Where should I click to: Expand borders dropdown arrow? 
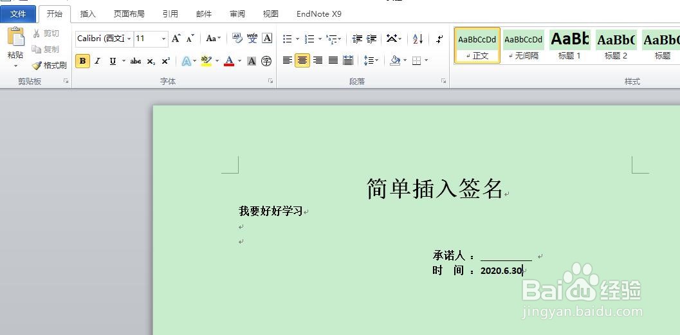coord(427,60)
